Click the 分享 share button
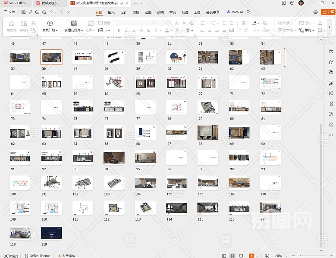Screen dimensions: 336x258 (x=328, y=12)
